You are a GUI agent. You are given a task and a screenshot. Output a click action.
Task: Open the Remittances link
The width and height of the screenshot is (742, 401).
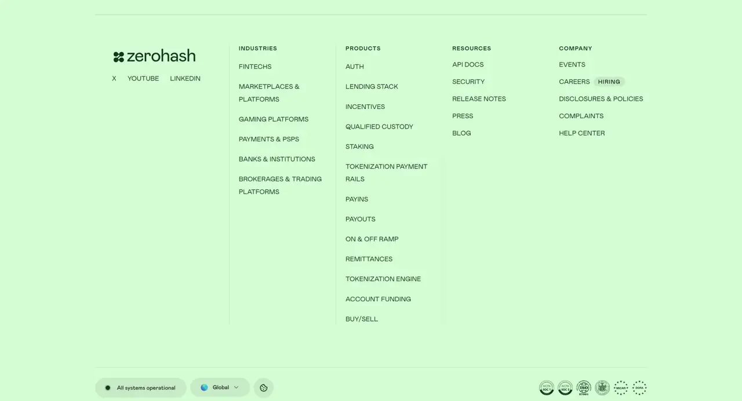point(369,259)
